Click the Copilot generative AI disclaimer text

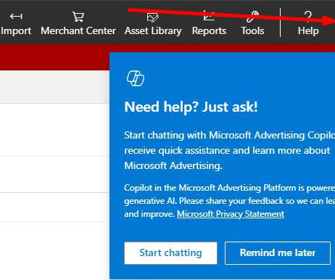coord(229,201)
